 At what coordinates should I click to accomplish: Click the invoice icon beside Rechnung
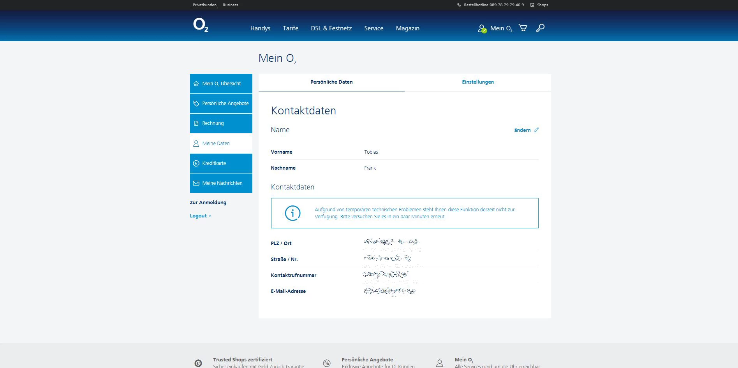[x=196, y=123]
